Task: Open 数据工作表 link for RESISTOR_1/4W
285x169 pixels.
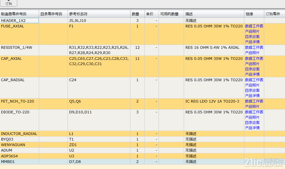Action: tap(254, 47)
